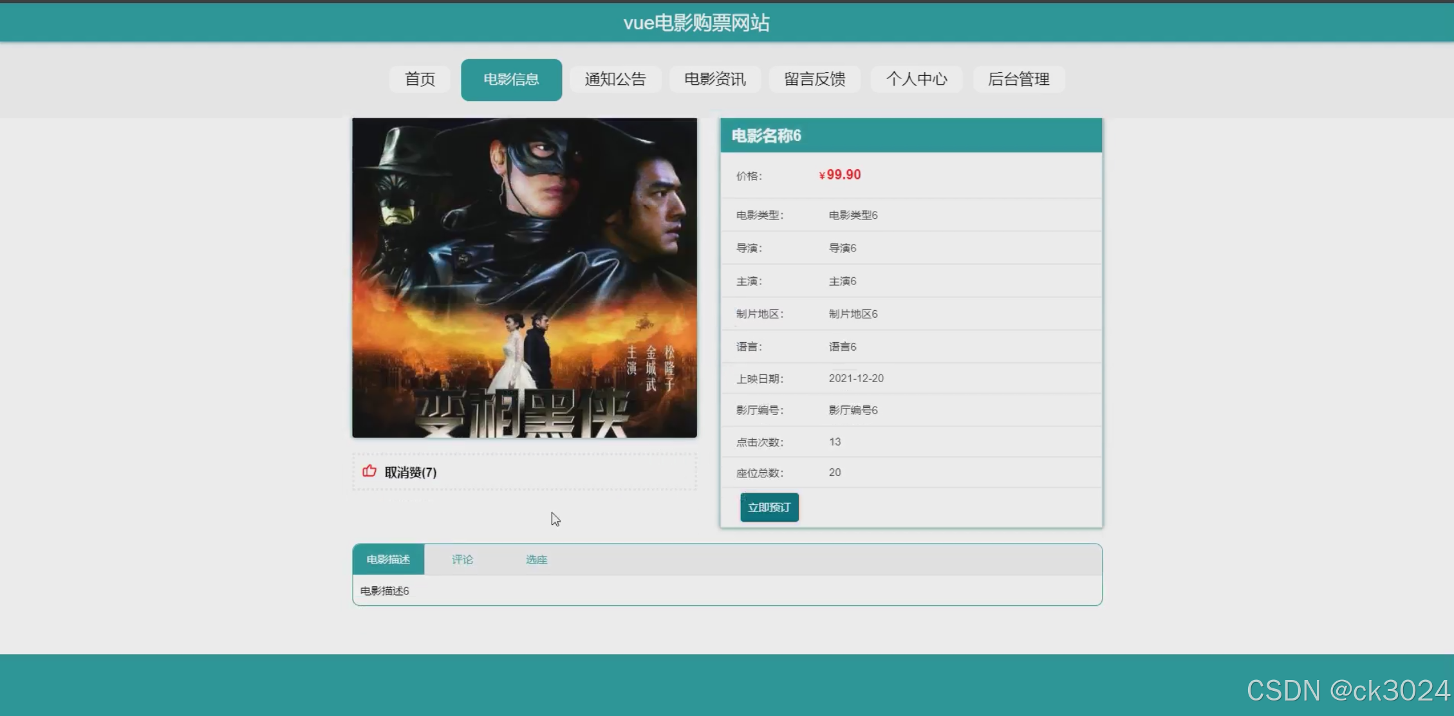Click the 电影描述6 description text
Image resolution: width=1454 pixels, height=716 pixels.
(x=384, y=591)
